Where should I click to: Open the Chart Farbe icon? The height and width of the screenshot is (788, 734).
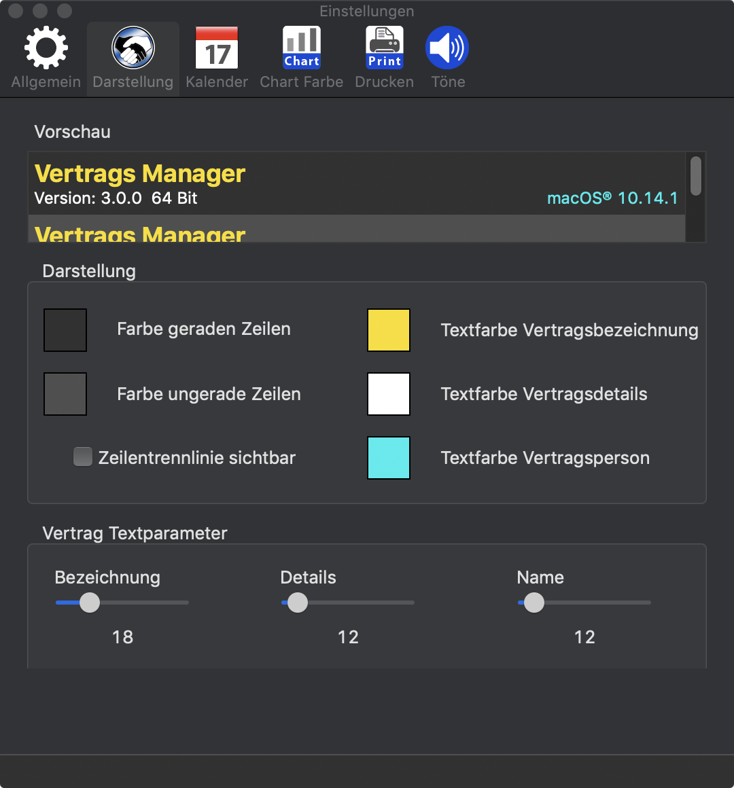tap(301, 48)
